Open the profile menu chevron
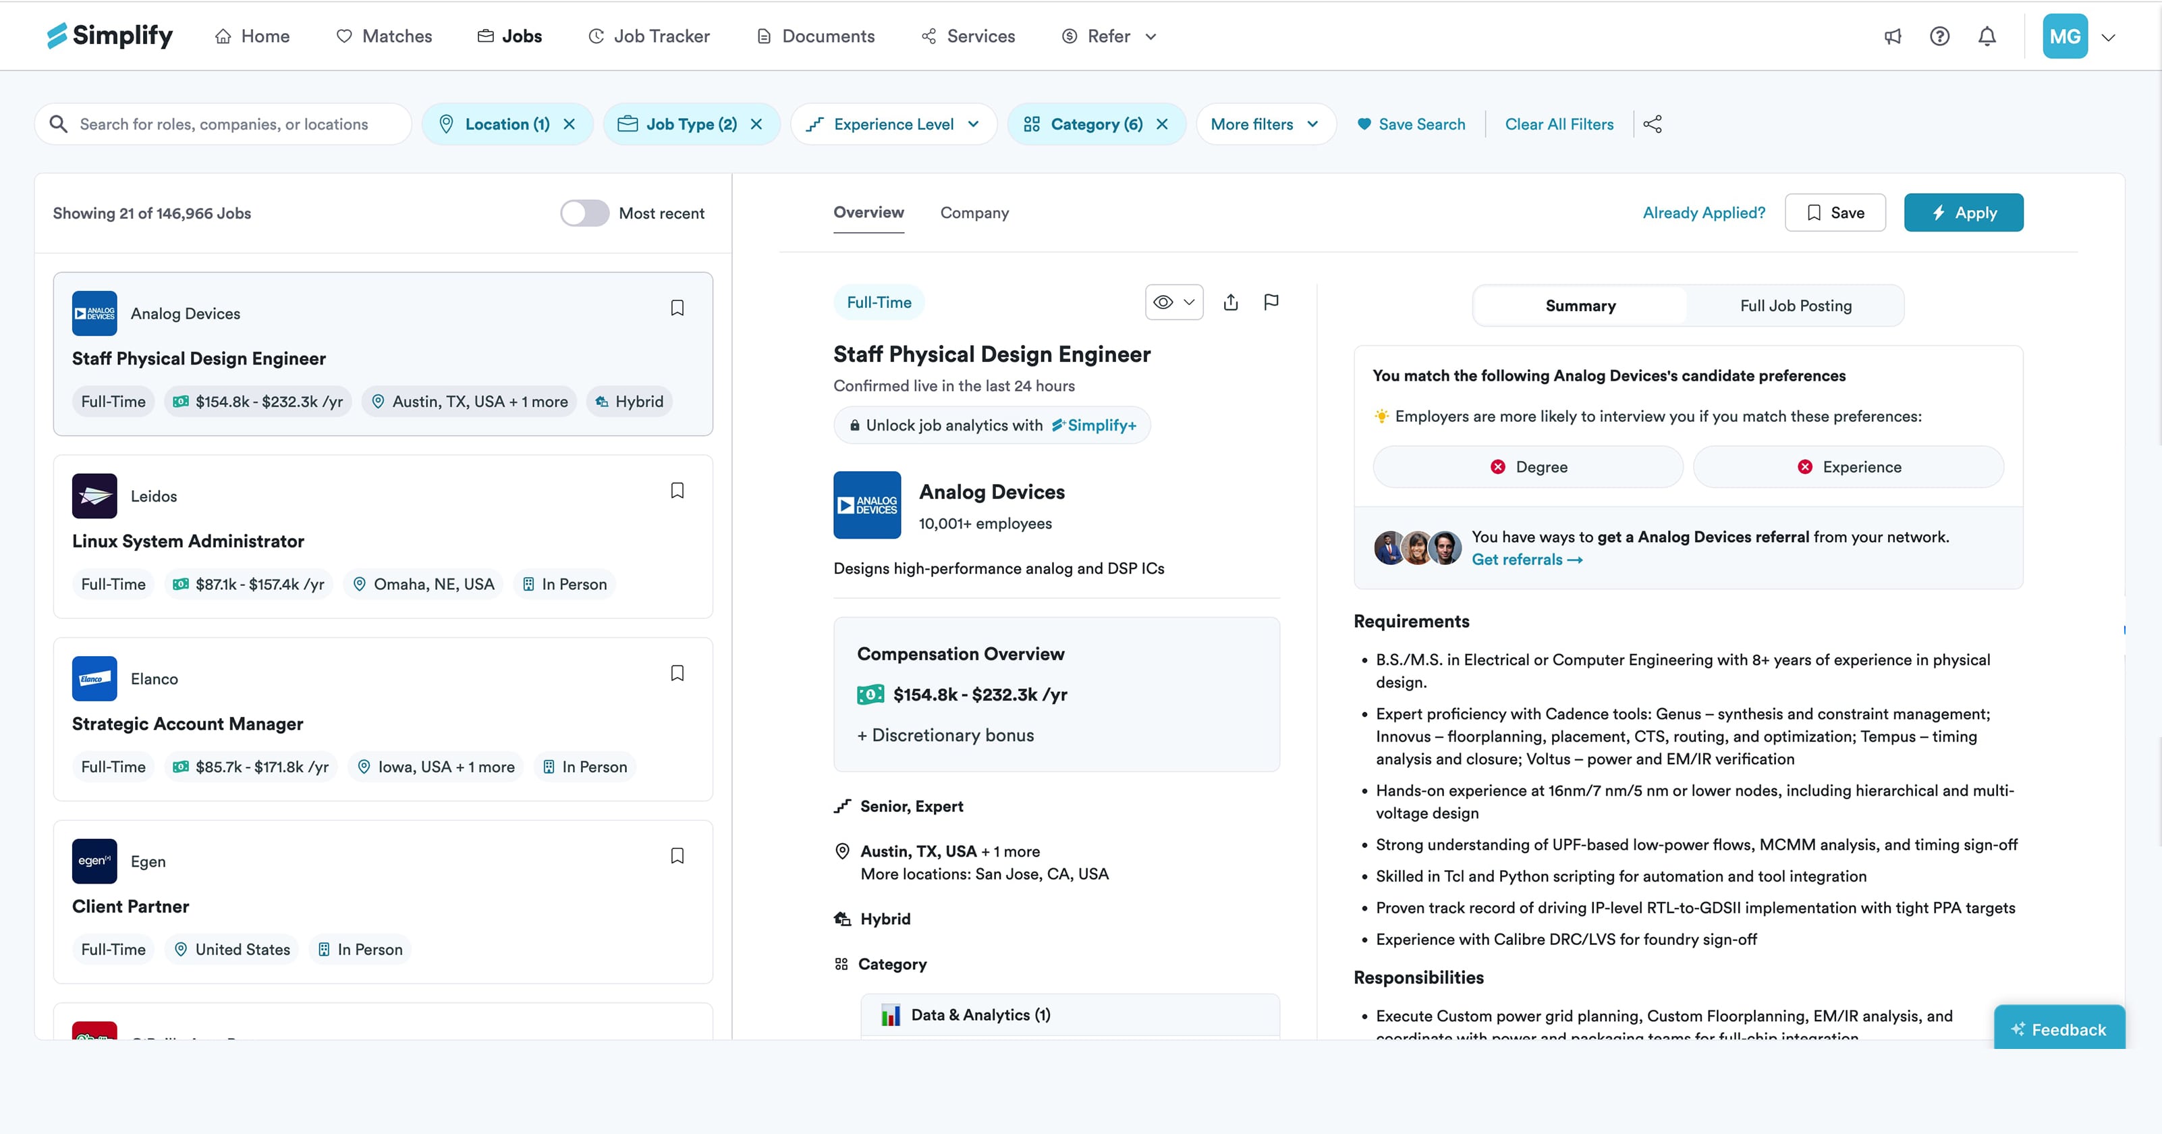2162x1134 pixels. (2108, 37)
